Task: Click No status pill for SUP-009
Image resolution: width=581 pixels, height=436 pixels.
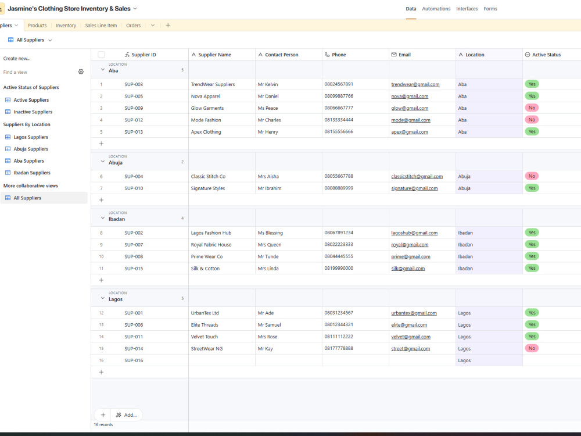Action: click(x=532, y=108)
